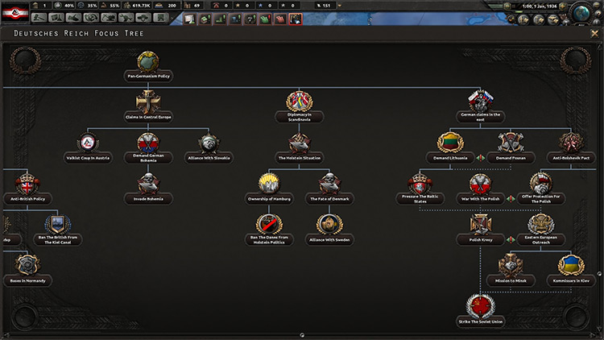Image resolution: width=604 pixels, height=340 pixels.
Task: Select the second flag map mode button
Action: click(x=538, y=19)
